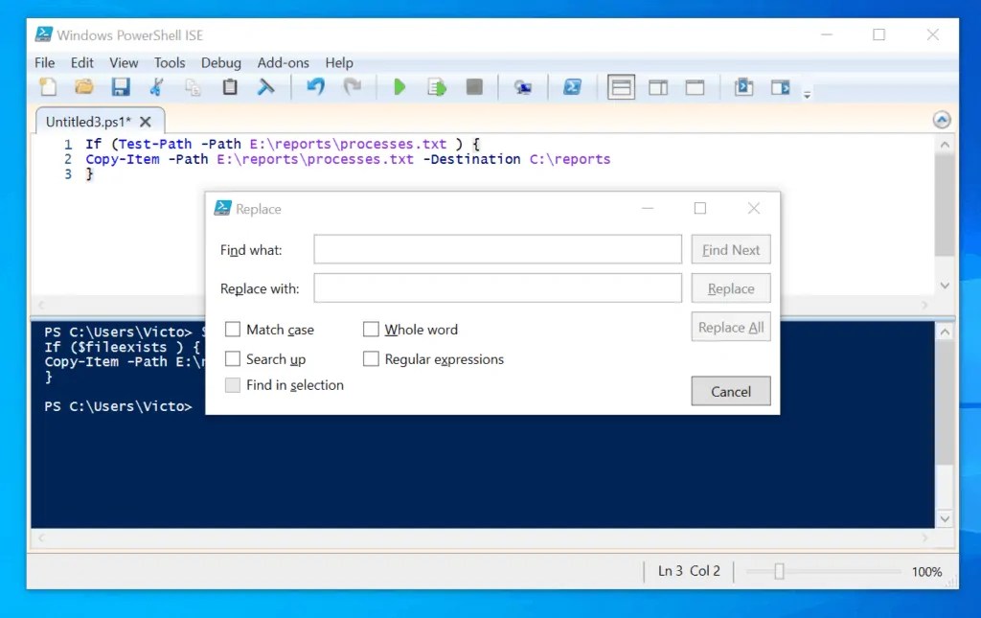Click inside the Find what text field

click(496, 249)
